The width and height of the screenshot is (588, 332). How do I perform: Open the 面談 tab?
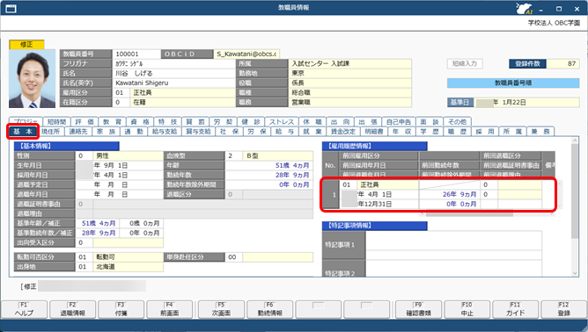pos(430,122)
